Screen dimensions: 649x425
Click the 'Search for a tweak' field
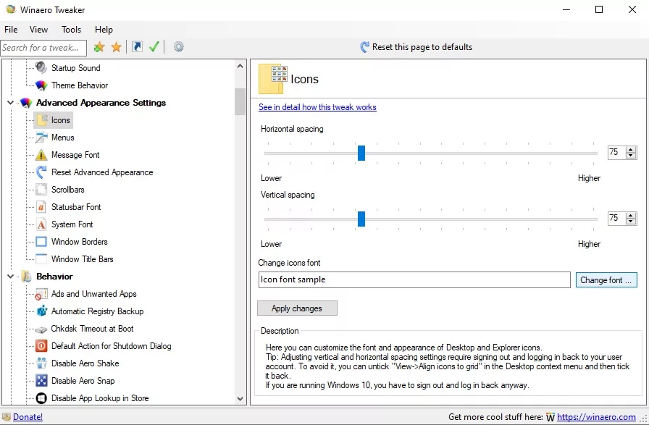pos(43,48)
